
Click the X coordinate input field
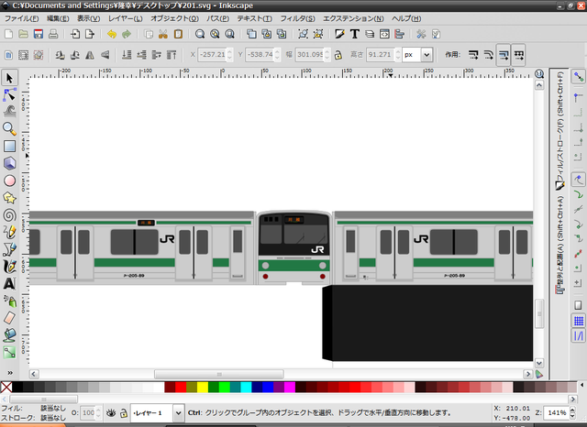click(x=212, y=55)
